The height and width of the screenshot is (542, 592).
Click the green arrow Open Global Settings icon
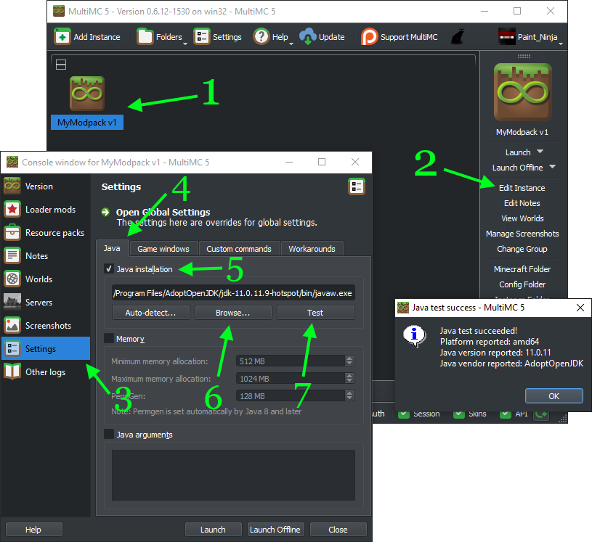pos(106,213)
